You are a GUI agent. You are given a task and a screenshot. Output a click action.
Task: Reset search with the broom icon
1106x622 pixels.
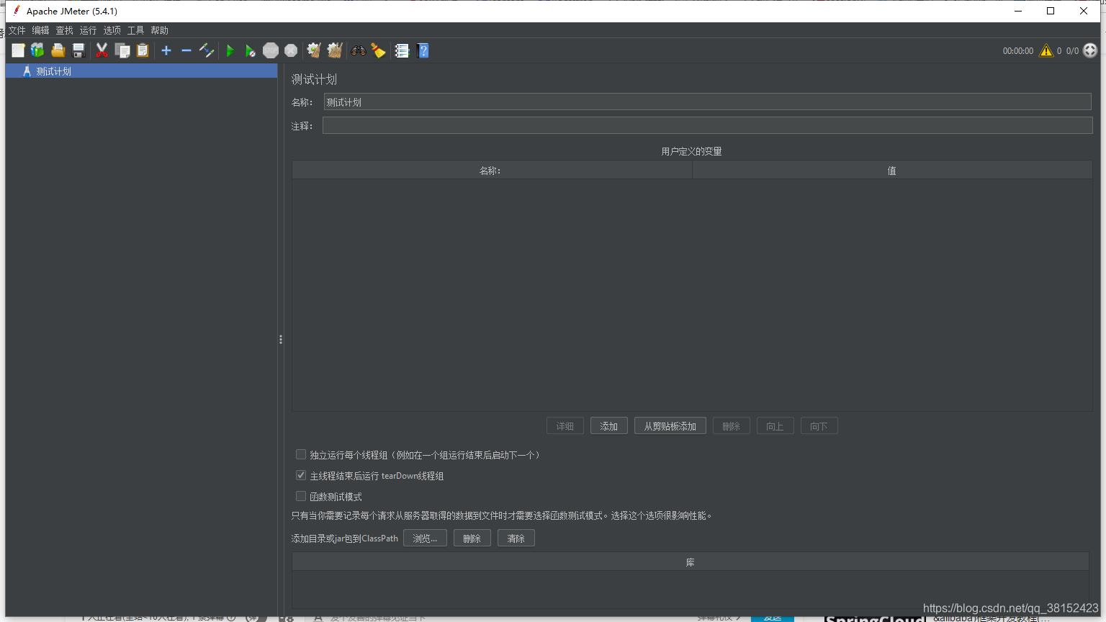click(x=378, y=50)
